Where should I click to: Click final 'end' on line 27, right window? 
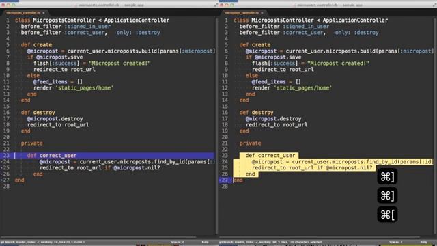pos(238,180)
